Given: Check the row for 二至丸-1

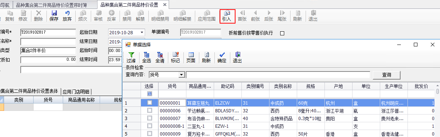Looking at the screenshot, I should point(149,126).
